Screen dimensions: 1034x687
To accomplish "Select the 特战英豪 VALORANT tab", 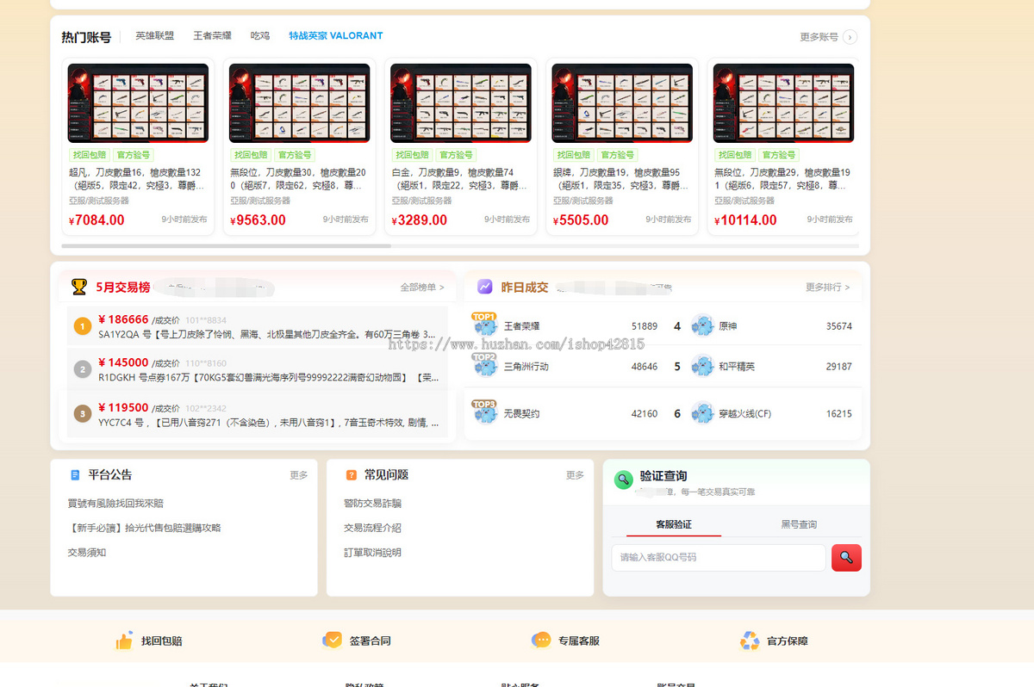I will (x=336, y=36).
